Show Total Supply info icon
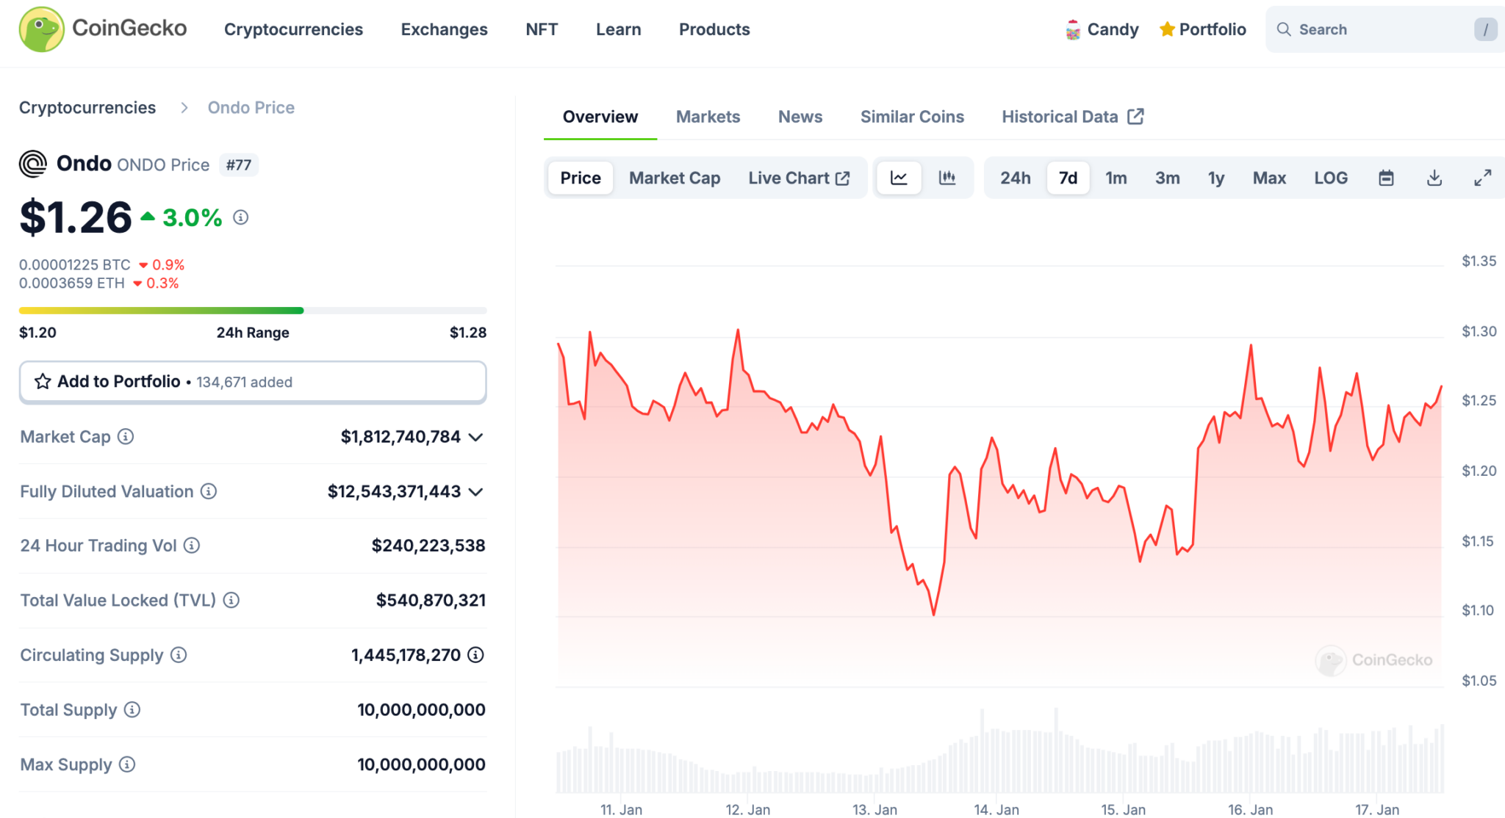Image resolution: width=1505 pixels, height=818 pixels. tap(132, 710)
